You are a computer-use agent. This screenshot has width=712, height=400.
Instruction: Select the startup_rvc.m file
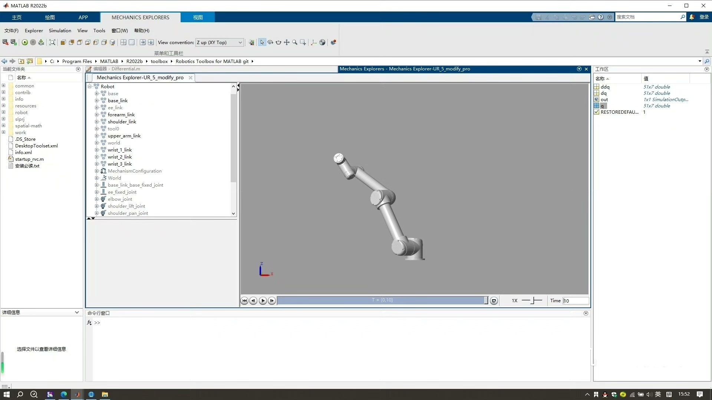[x=29, y=159]
